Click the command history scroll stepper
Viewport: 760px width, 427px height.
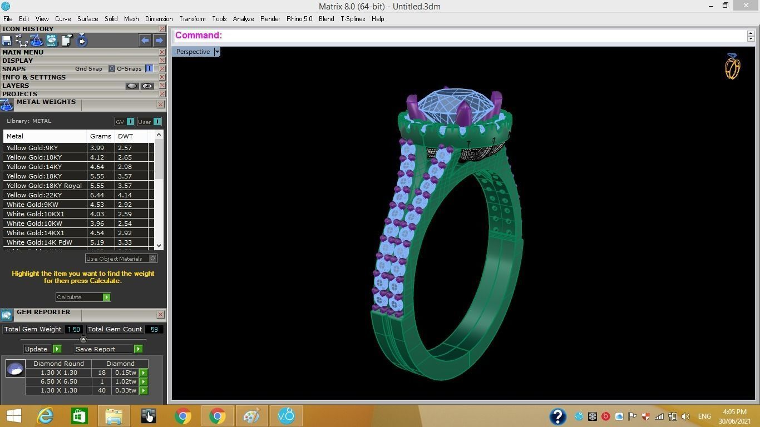click(751, 36)
